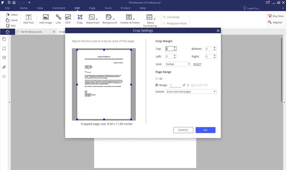Click Header & Footer icon

pyautogui.click(x=129, y=17)
